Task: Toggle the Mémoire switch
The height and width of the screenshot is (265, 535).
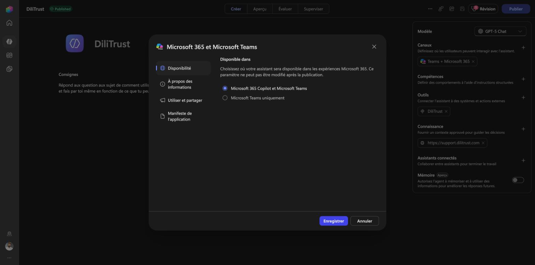Action: coord(518,180)
